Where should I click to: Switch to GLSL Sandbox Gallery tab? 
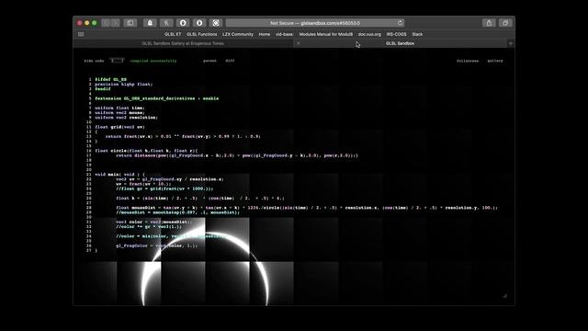[x=183, y=43]
